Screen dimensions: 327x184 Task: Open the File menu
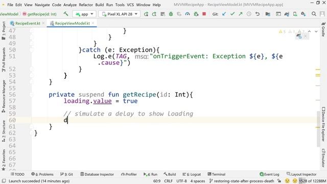(x=10, y=5)
